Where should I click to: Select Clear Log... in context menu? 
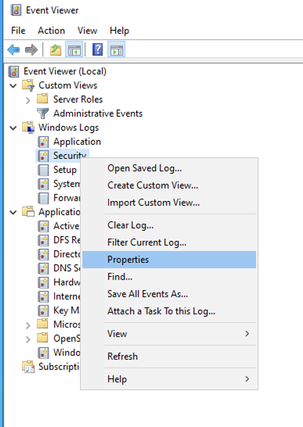[x=130, y=225]
